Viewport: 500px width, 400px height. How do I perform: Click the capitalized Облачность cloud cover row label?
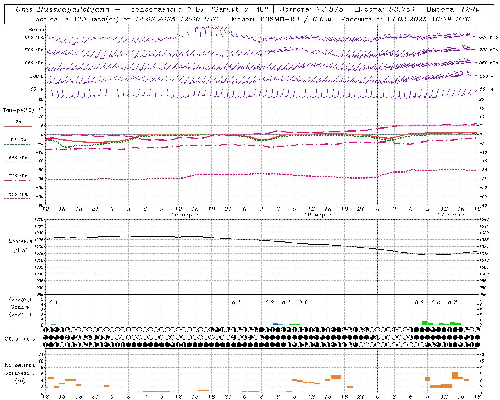pos(20,339)
